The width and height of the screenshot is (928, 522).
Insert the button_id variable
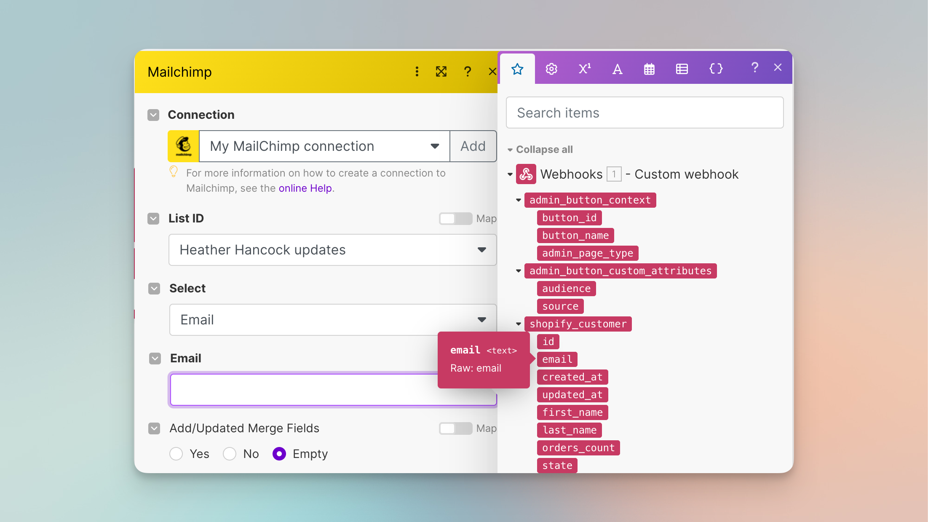[x=569, y=218]
